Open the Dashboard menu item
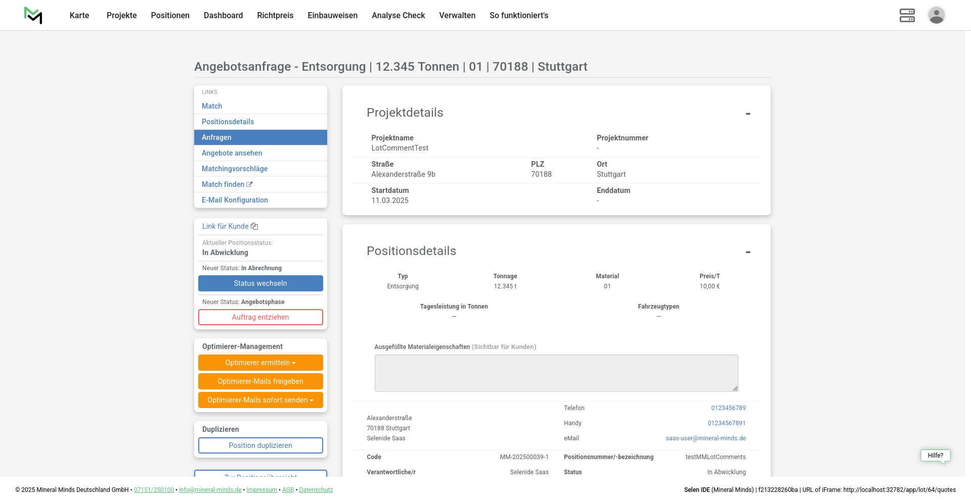Image resolution: width=971 pixels, height=502 pixels. [223, 15]
